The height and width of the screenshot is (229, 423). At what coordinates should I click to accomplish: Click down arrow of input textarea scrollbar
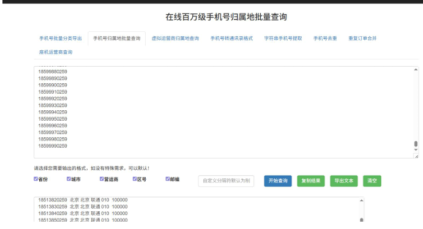click(x=416, y=149)
